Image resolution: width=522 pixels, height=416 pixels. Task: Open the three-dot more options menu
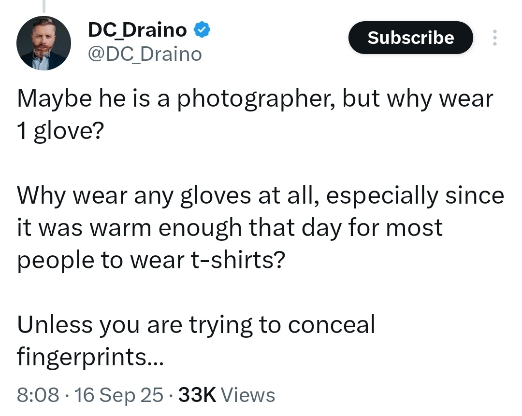pyautogui.click(x=495, y=38)
